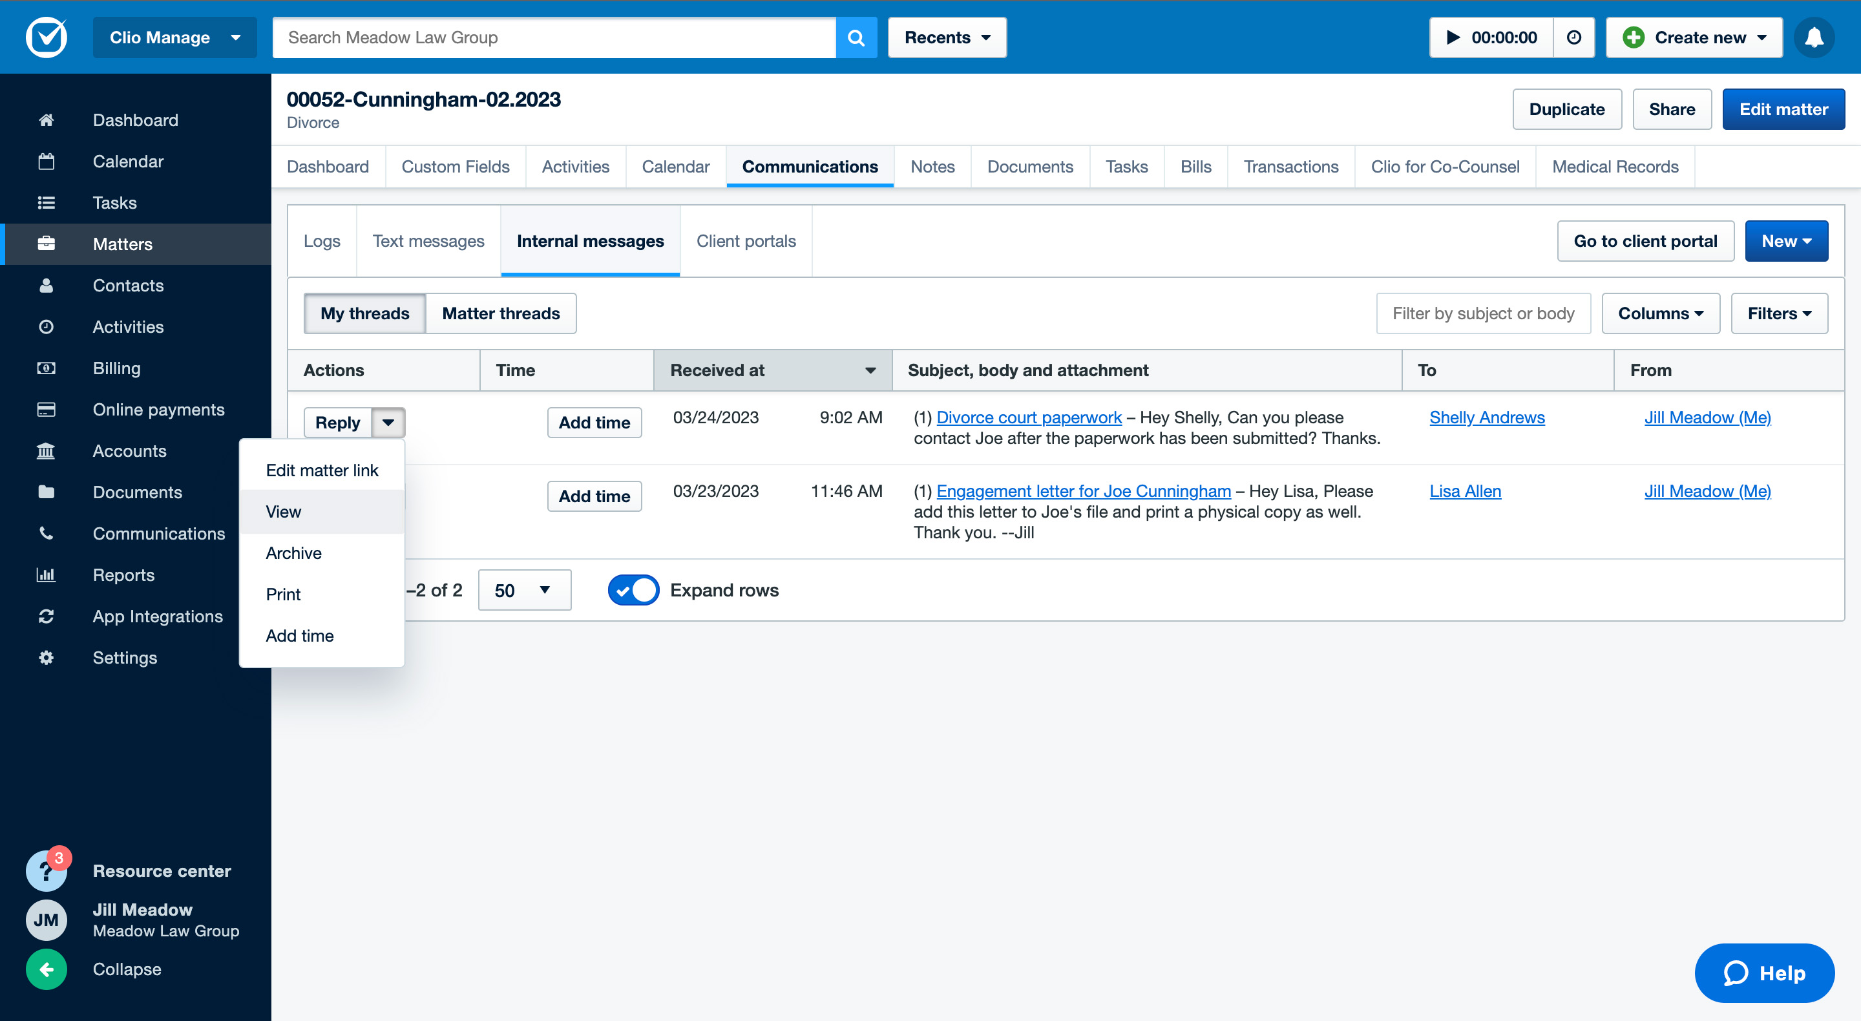The image size is (1861, 1021).
Task: Click the Matters briefcase icon
Action: [x=47, y=244]
